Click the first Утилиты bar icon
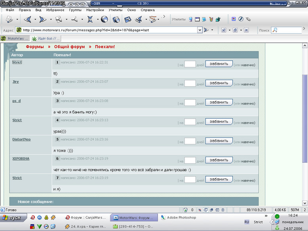The height and width of the screenshot is (231, 308). tap(190, 19)
